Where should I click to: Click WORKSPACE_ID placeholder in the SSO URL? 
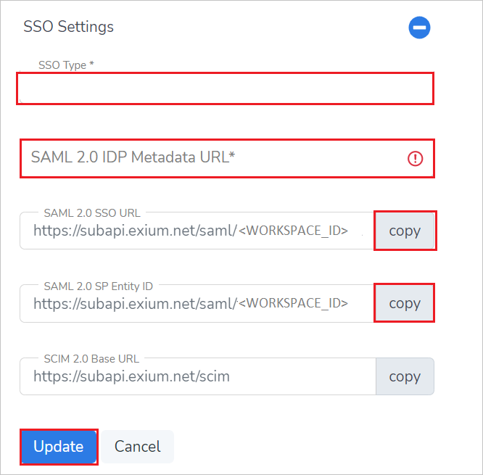click(294, 231)
